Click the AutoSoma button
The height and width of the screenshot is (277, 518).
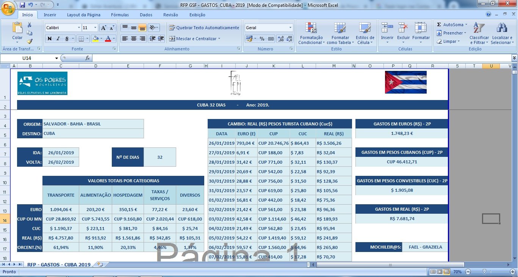click(450, 25)
